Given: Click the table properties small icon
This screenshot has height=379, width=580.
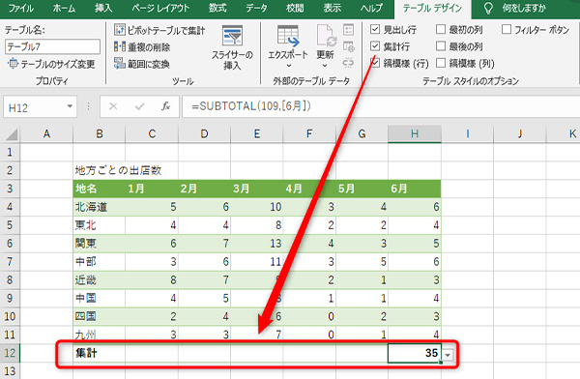Looking at the screenshot, I should (x=348, y=30).
